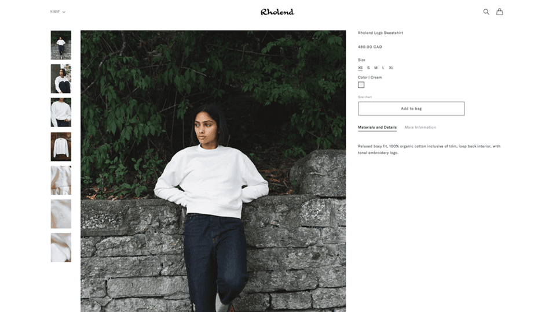Image resolution: width=556 pixels, height=312 pixels.
Task: Pick size L
Action: coord(383,68)
